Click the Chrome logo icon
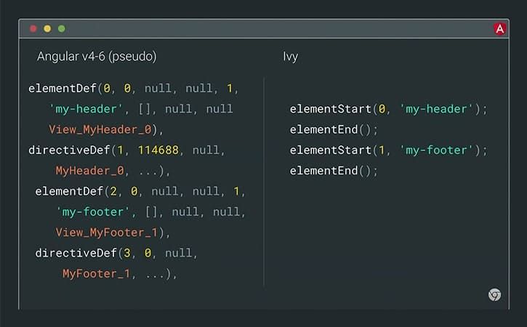 495,295
